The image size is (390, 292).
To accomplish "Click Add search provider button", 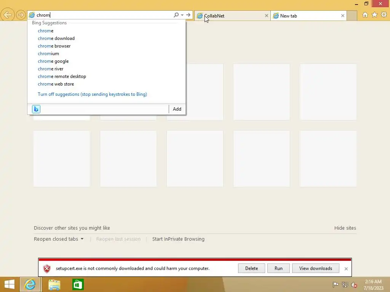I will pos(177,109).
